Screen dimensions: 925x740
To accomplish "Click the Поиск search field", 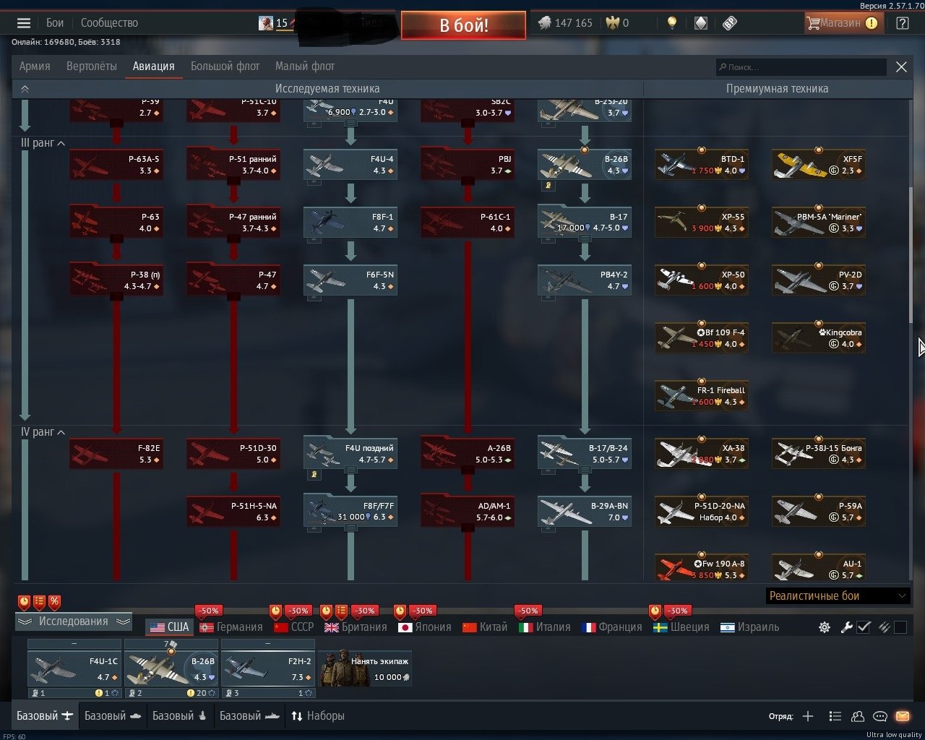I will pyautogui.click(x=801, y=67).
